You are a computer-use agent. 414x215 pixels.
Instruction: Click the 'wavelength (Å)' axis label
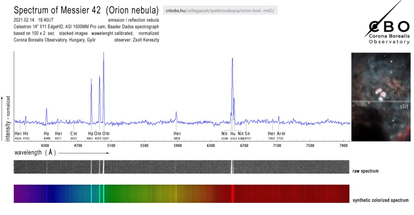point(34,152)
